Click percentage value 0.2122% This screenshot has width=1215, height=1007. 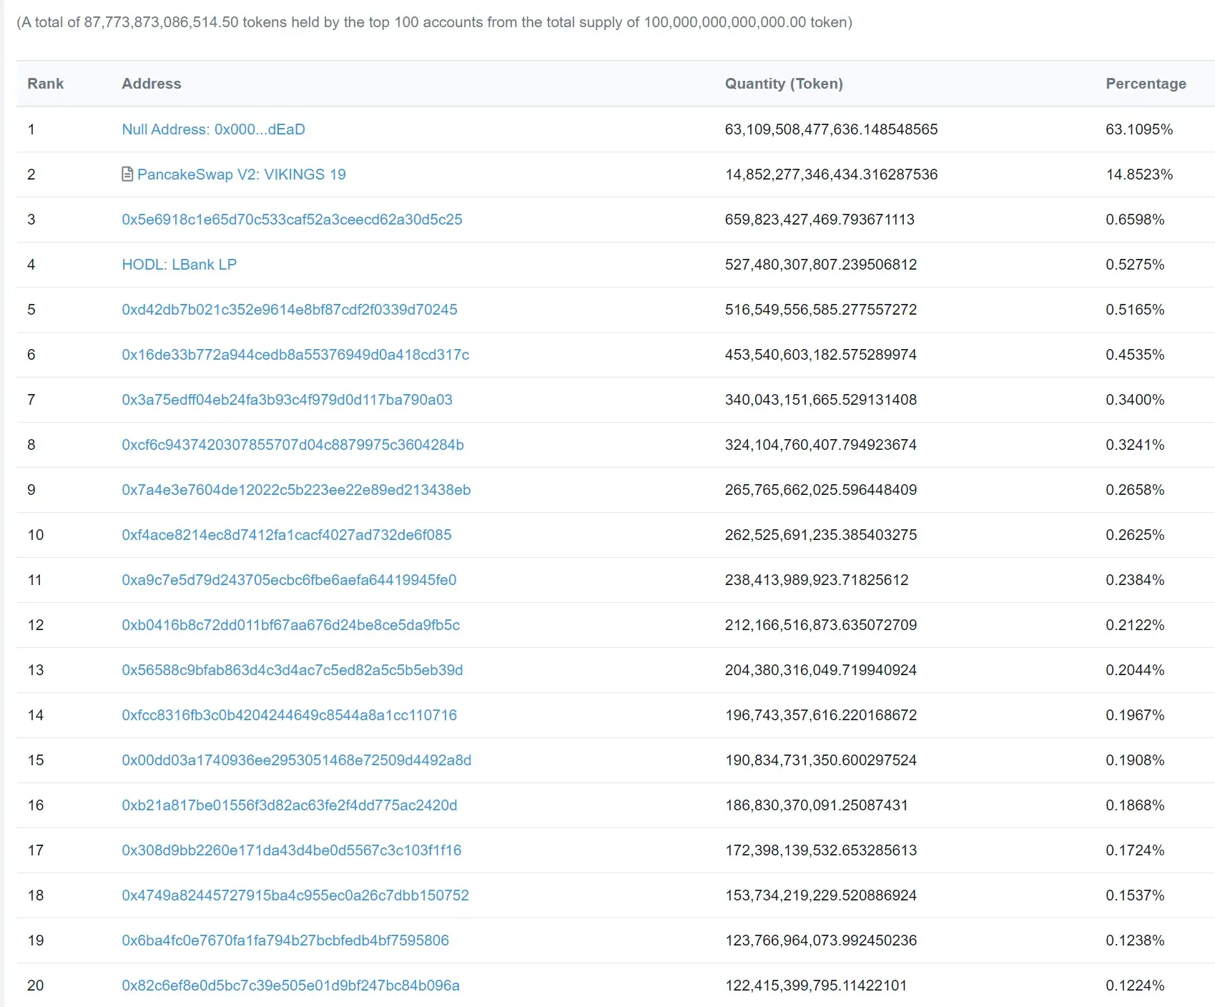1135,625
